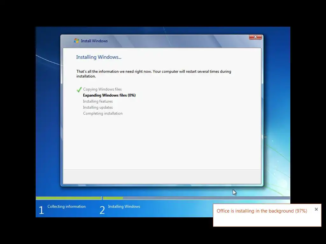Click the 'Installing Windows...' heading
This screenshot has height=244, width=326.
[99, 57]
